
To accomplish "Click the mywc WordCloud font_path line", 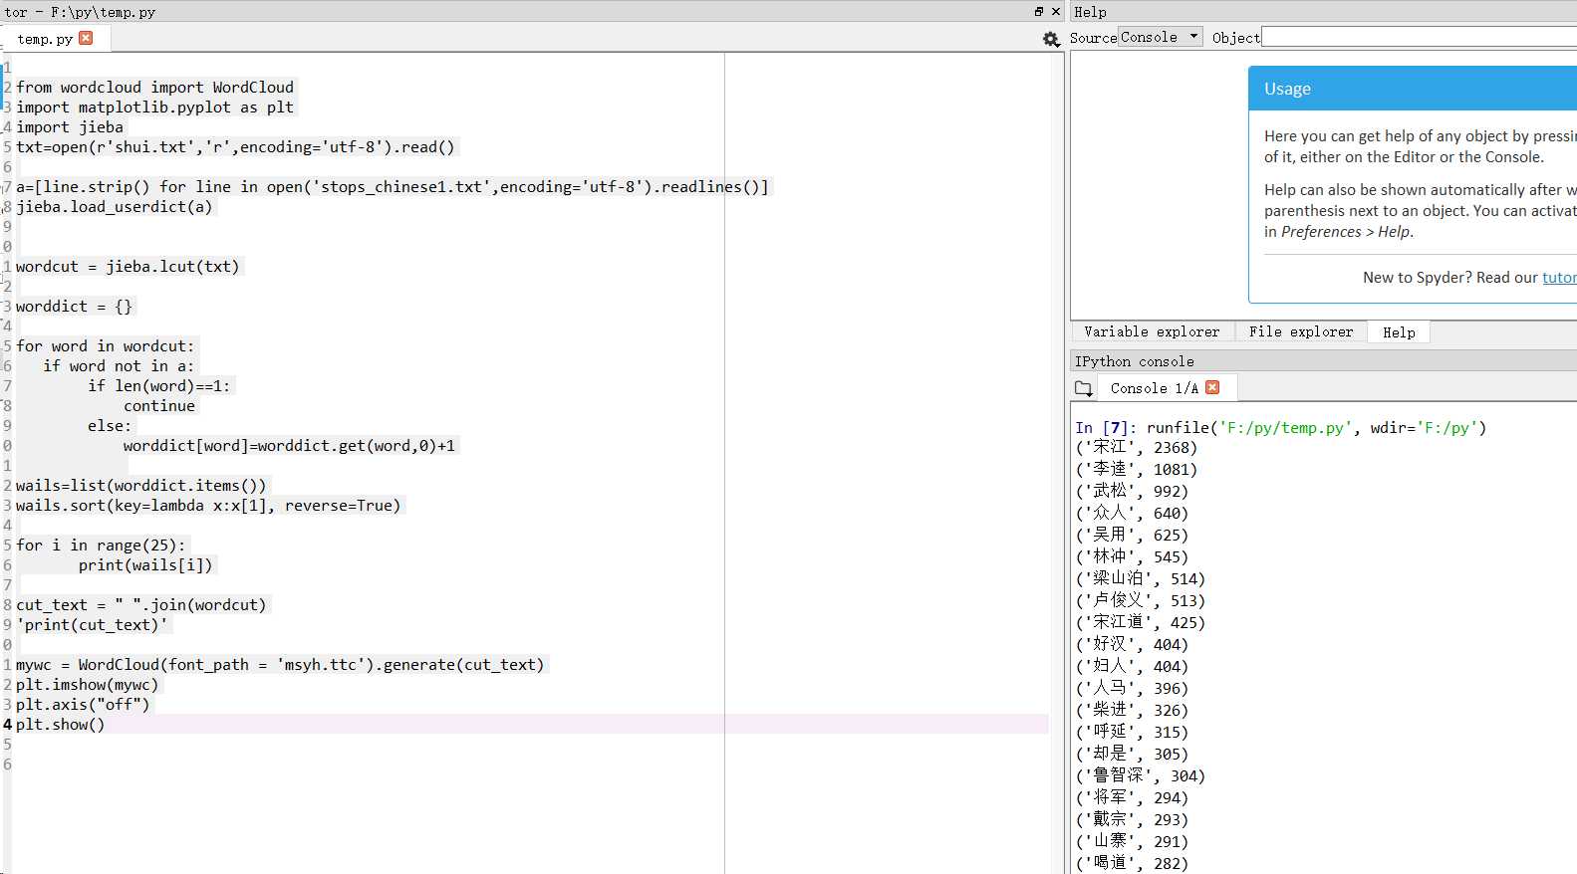I will coord(280,665).
